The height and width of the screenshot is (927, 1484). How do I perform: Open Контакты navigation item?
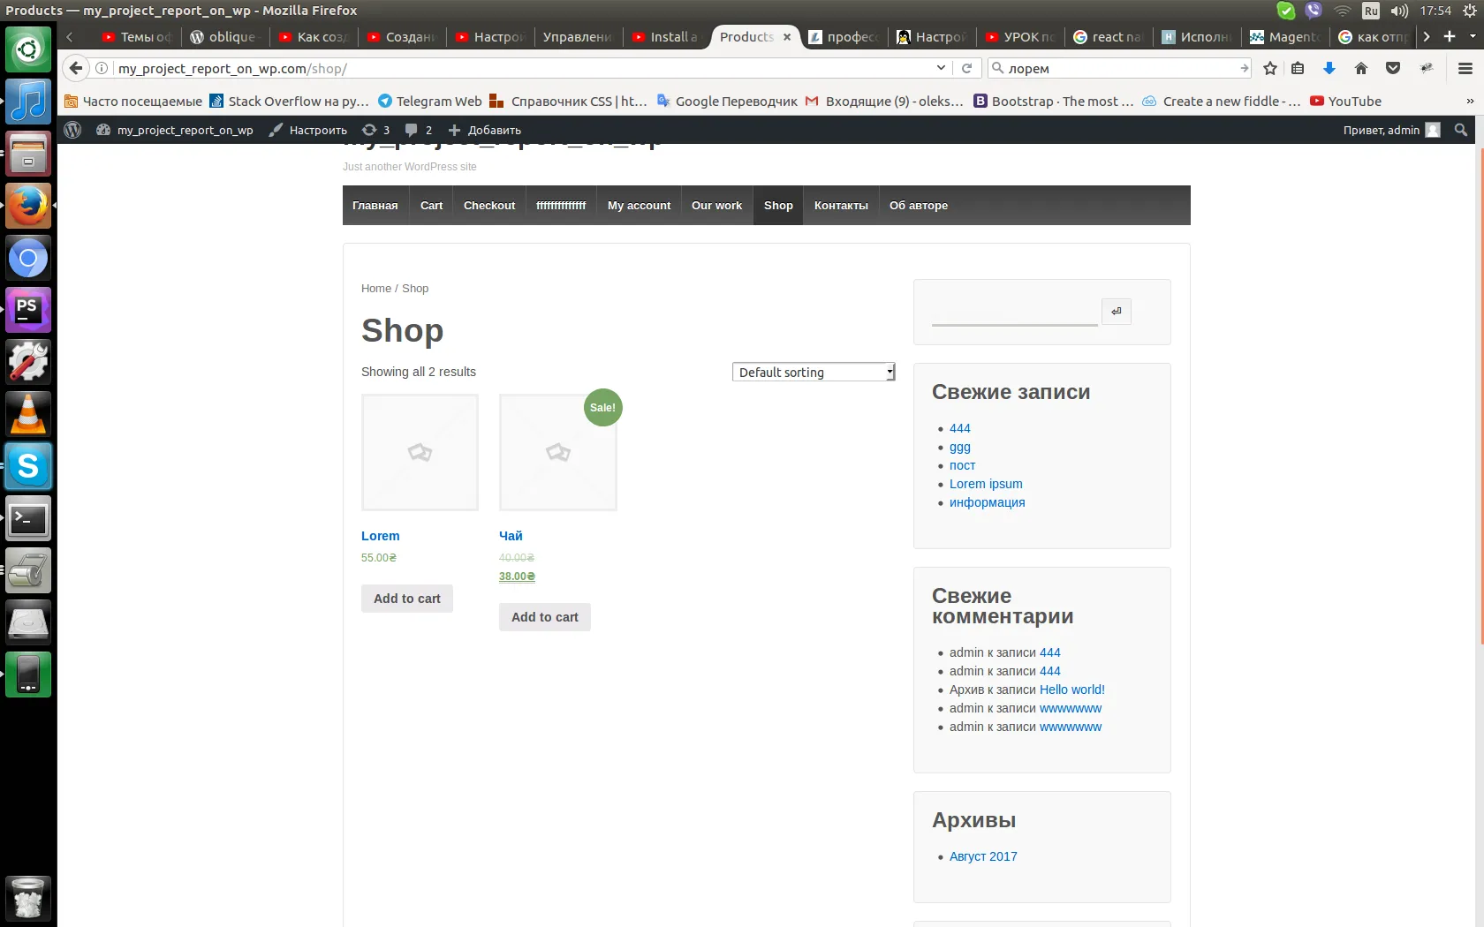(x=841, y=205)
